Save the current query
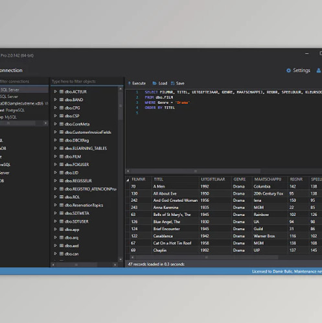Image resolution: width=322 pixels, height=323 pixels. pos(178,83)
